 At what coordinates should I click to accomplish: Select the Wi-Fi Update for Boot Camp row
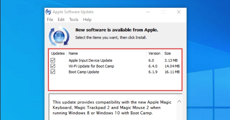[x=91, y=66]
